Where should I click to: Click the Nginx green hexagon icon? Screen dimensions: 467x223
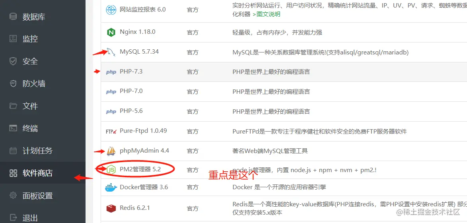click(x=111, y=32)
